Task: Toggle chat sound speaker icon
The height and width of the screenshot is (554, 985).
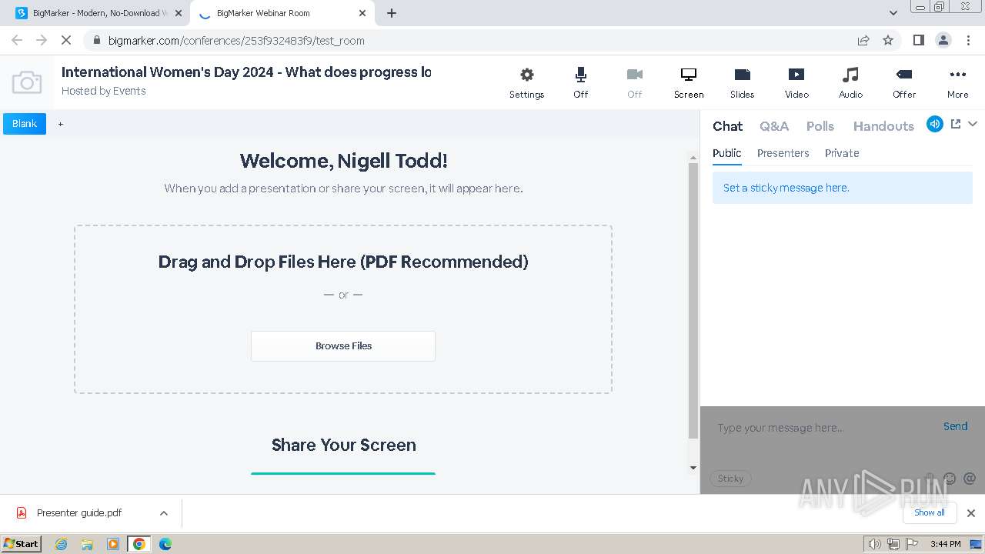Action: 935,124
